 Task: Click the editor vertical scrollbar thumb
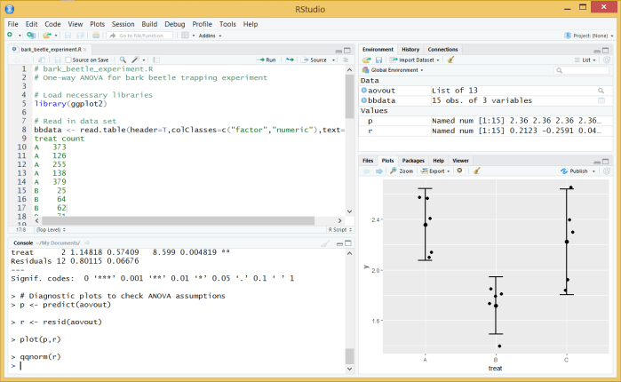coord(349,96)
